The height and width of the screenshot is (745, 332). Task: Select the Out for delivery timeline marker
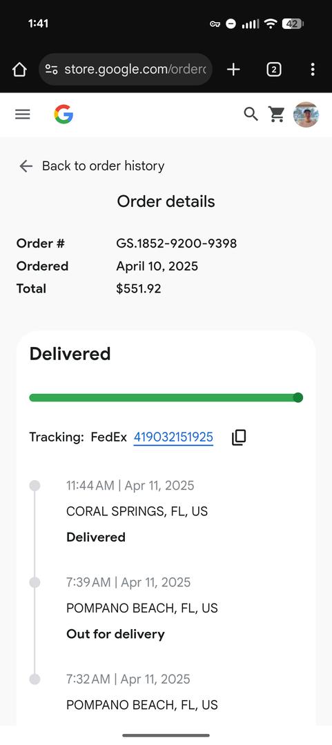(x=35, y=582)
